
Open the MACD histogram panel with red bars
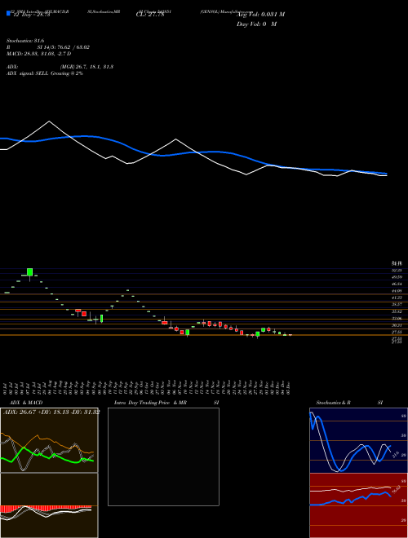[49, 505]
